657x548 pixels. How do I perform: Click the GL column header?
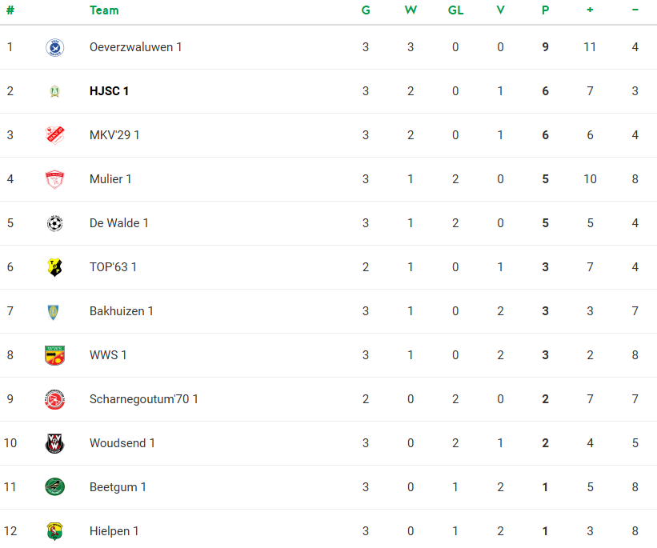tap(455, 10)
